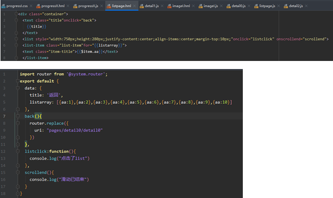This screenshot has height=198, width=333.
Task: Click the listpage.hml file type icon
Action: [x=109, y=6]
